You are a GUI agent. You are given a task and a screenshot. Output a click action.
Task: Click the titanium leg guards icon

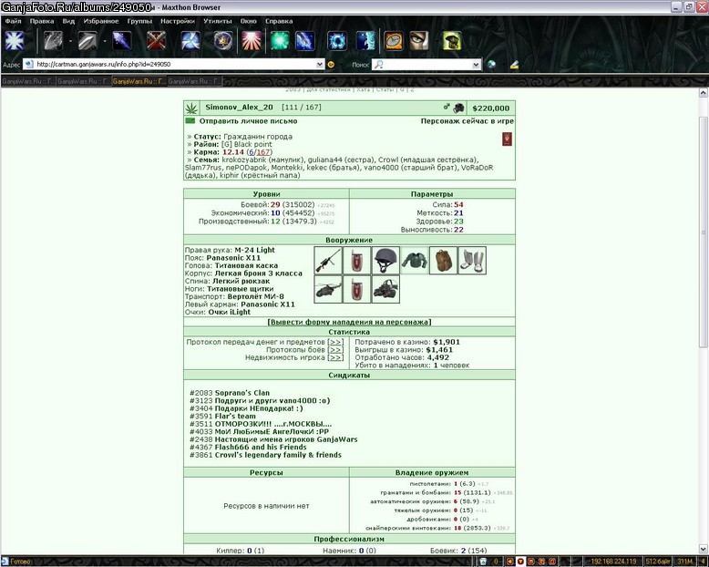pyautogui.click(x=472, y=261)
